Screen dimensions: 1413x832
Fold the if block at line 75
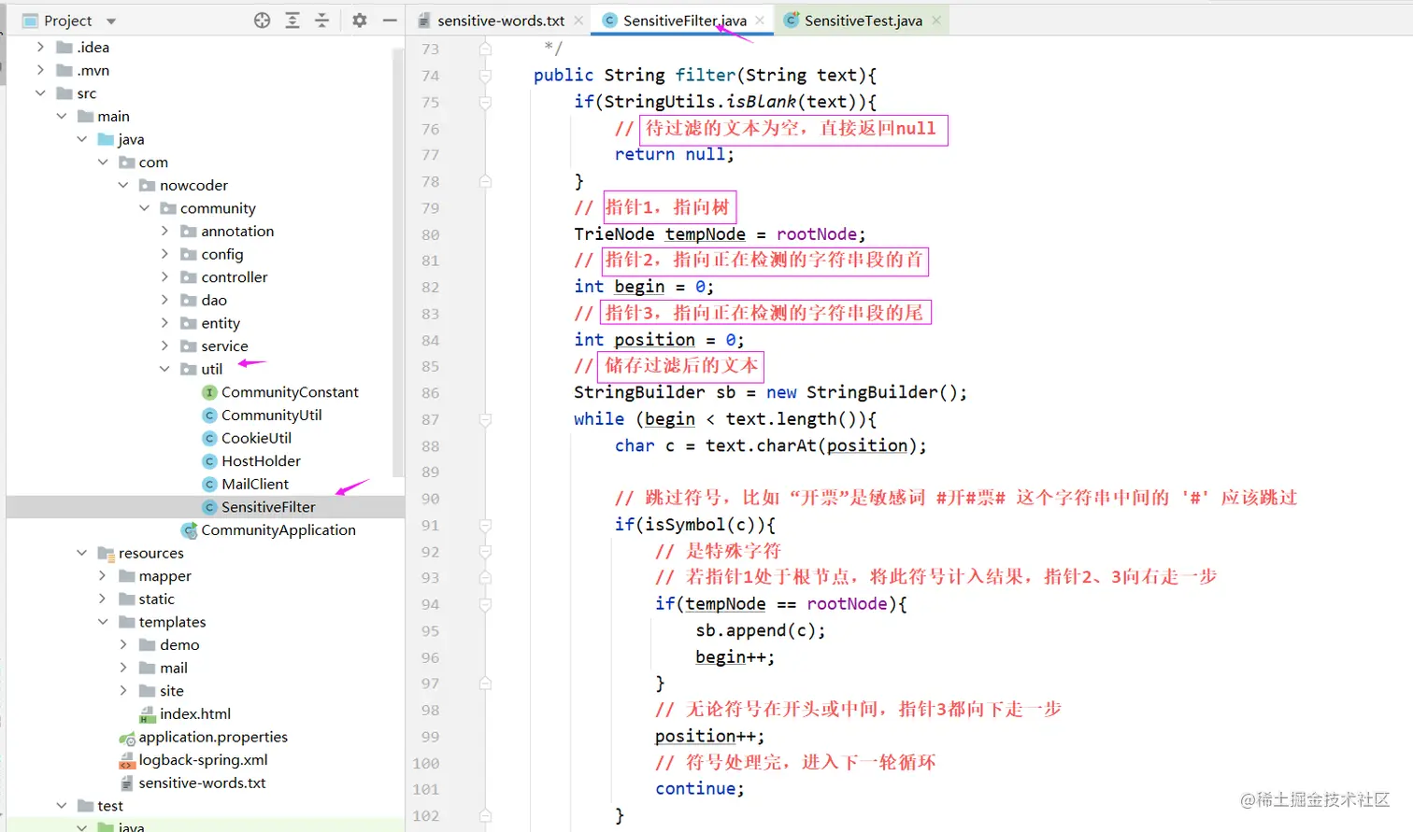(x=485, y=102)
